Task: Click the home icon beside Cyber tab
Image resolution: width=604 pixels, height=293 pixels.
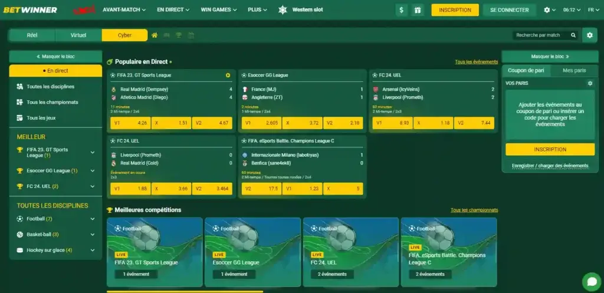Action: coord(155,35)
